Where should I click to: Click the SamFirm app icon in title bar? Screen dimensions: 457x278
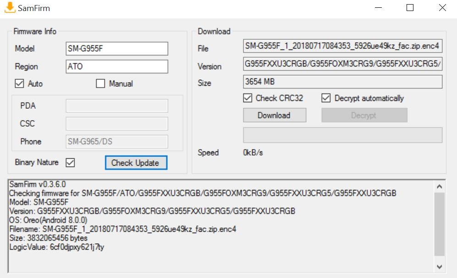pyautogui.click(x=10, y=8)
